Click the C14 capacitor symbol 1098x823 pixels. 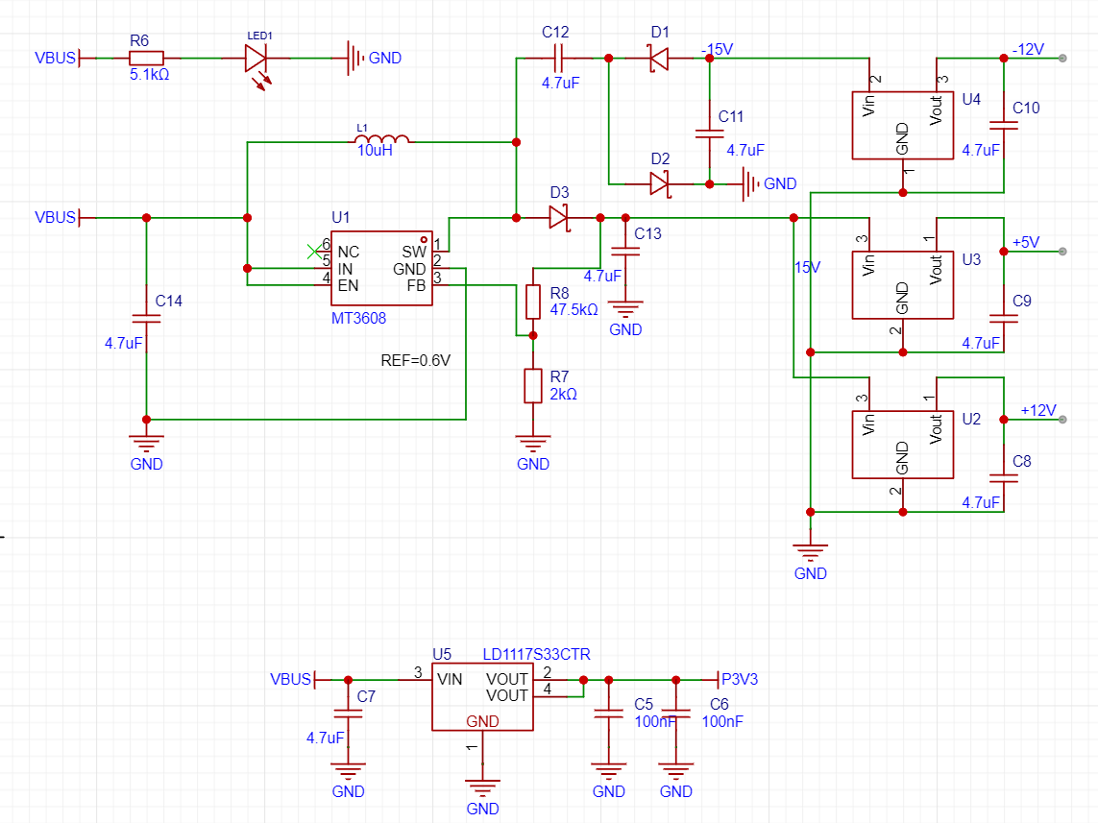(146, 319)
